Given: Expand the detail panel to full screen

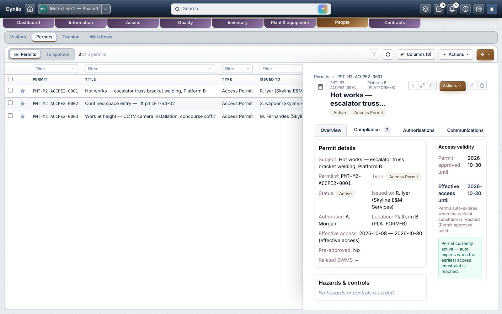Looking at the screenshot, I should coord(422,85).
